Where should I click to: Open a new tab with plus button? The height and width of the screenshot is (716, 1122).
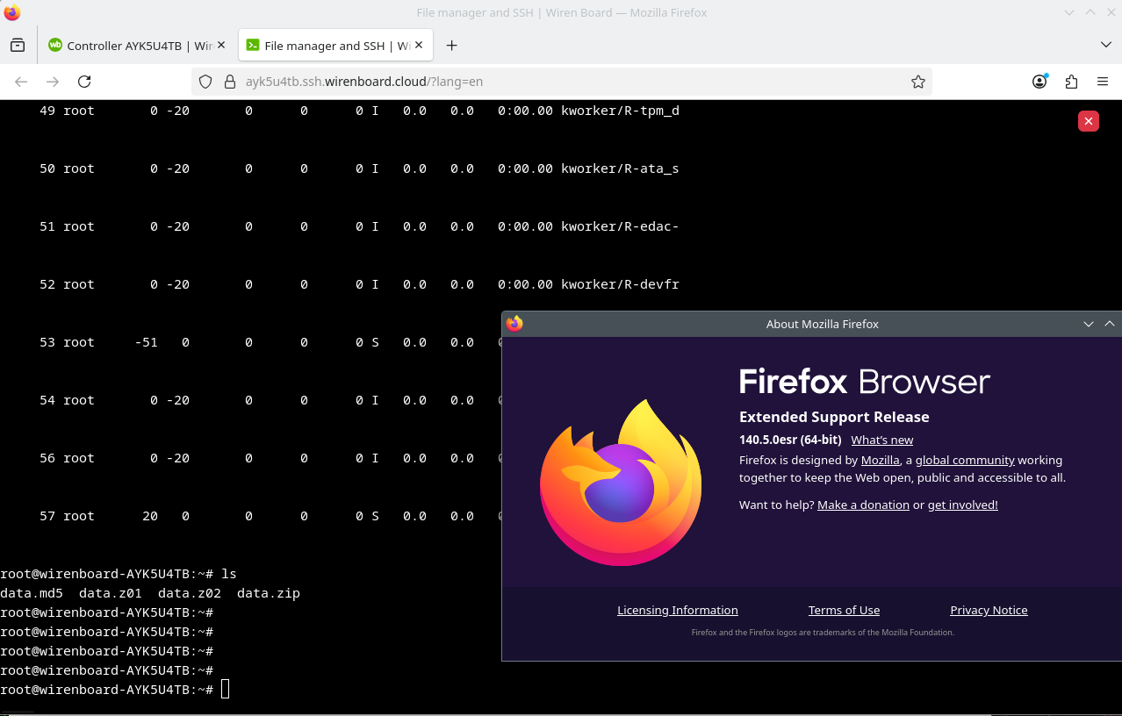(451, 46)
